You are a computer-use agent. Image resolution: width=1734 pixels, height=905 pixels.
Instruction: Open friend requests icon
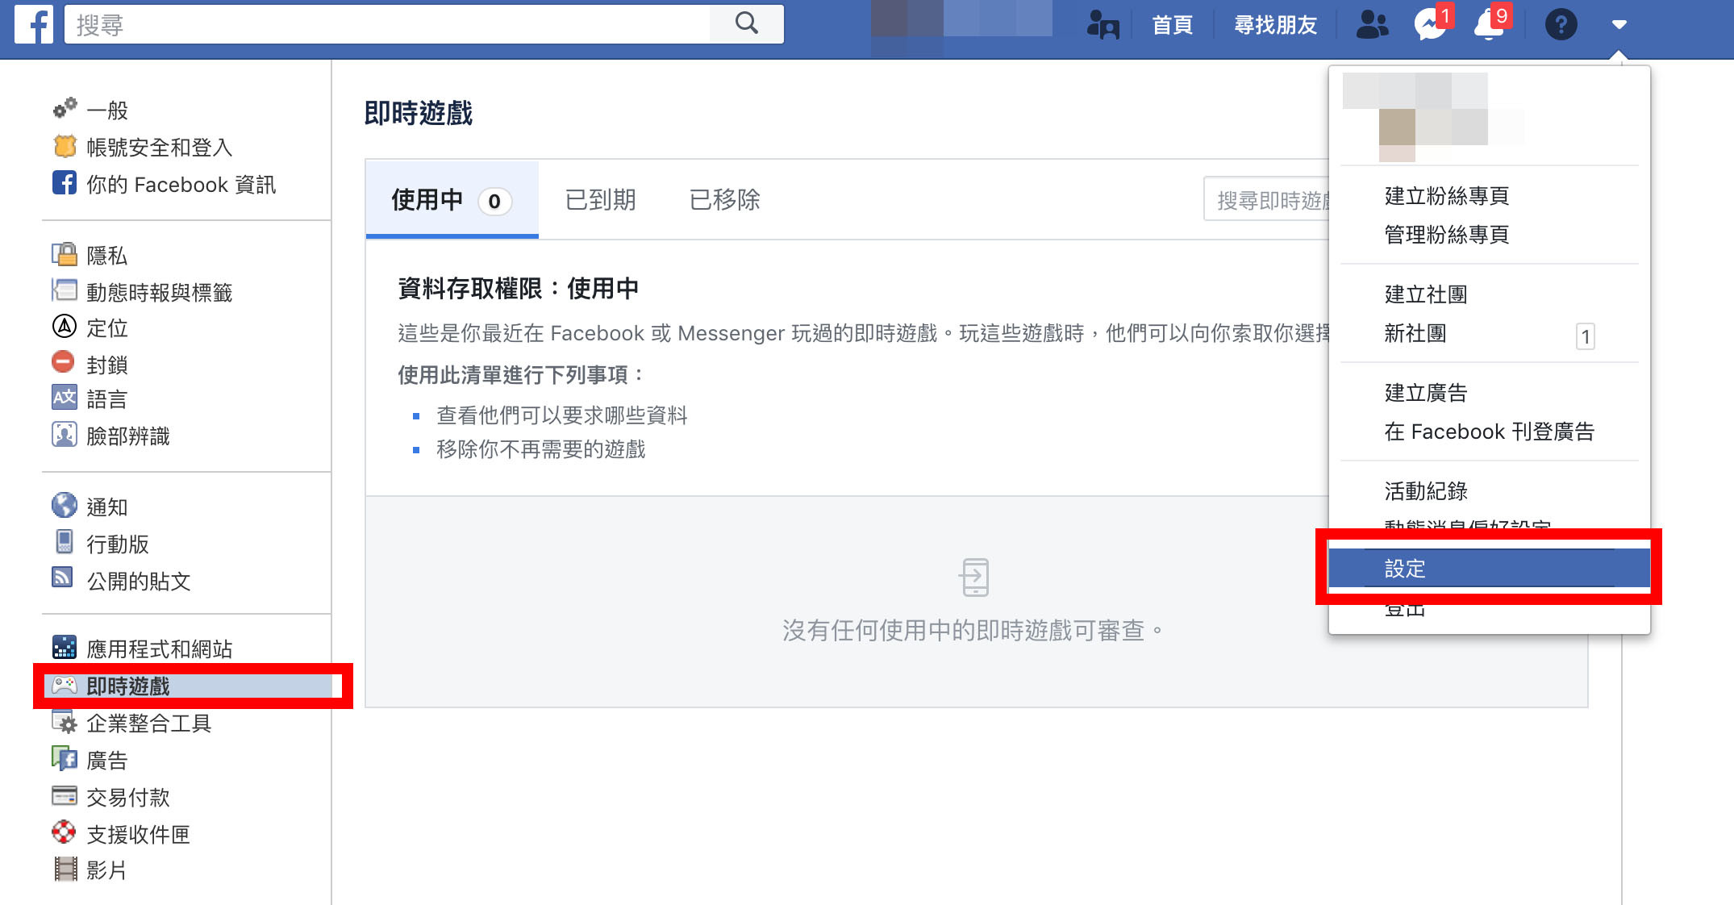(x=1372, y=24)
